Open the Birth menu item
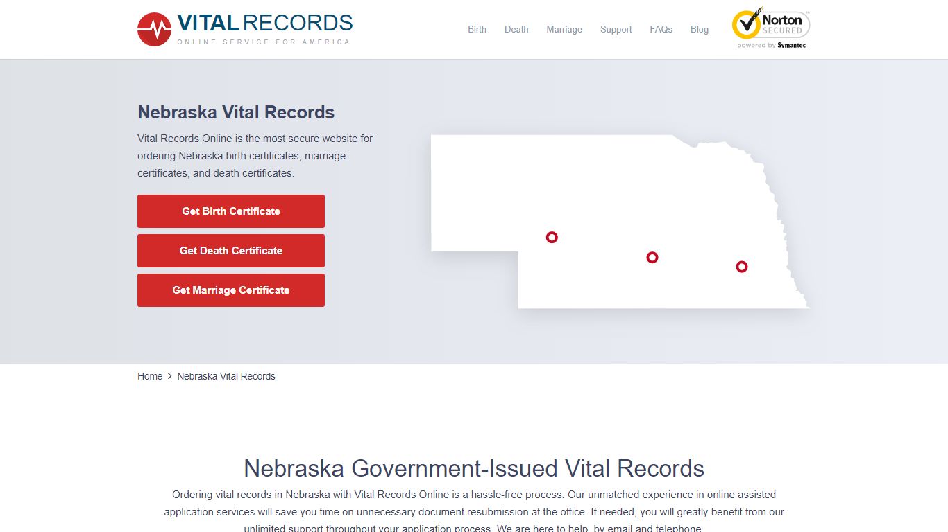This screenshot has width=948, height=532. tap(477, 29)
